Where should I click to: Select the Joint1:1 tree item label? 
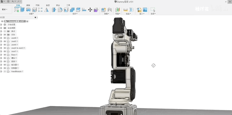click(15, 51)
